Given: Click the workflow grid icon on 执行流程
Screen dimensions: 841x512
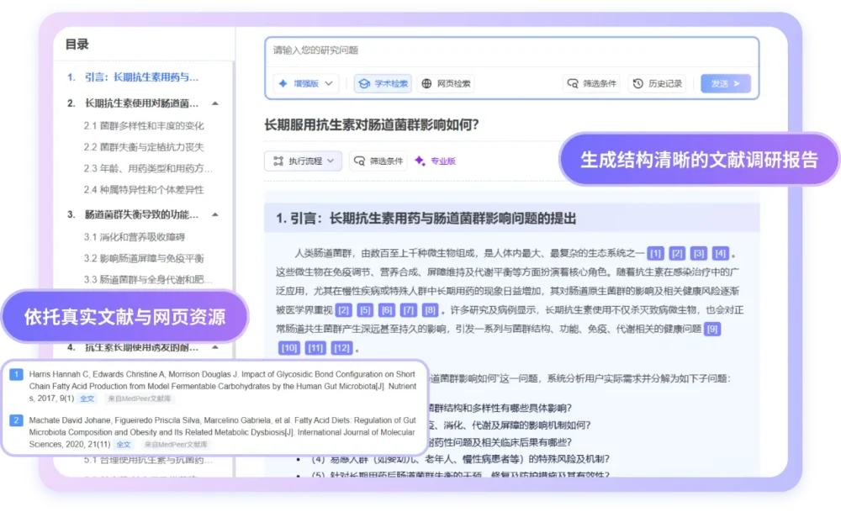Looking at the screenshot, I should pos(278,159).
